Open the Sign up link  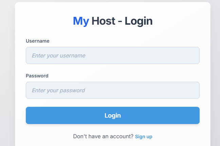coord(144,137)
